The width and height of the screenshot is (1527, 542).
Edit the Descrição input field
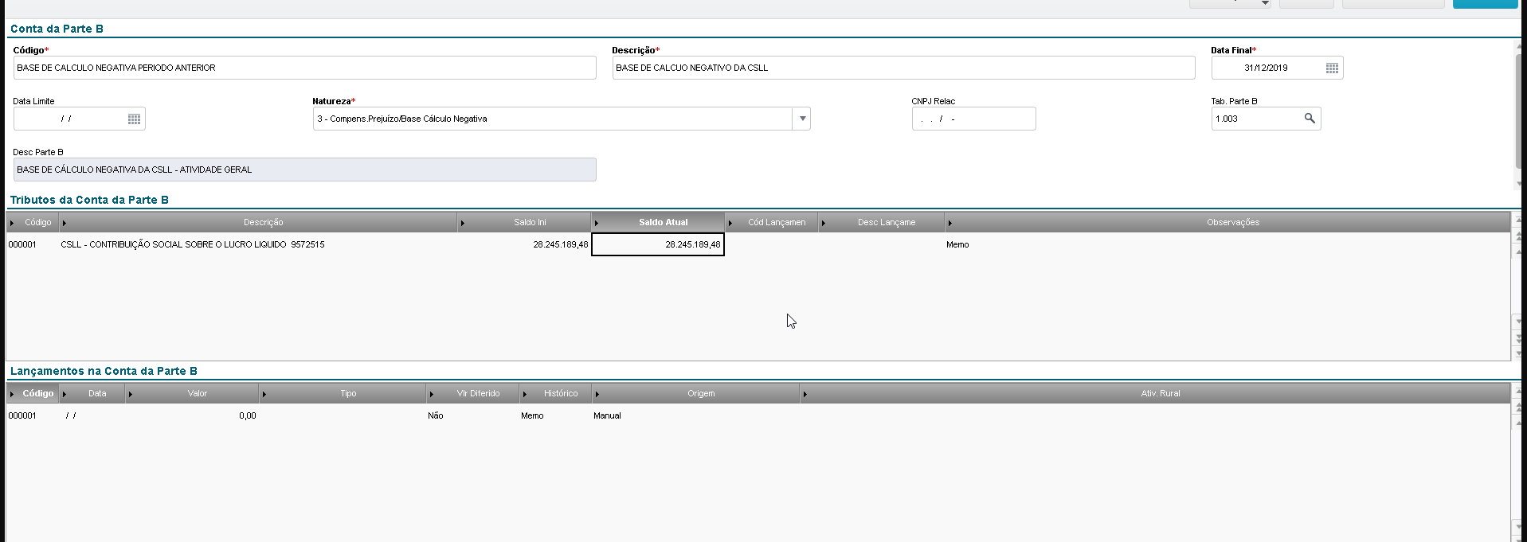coord(903,68)
